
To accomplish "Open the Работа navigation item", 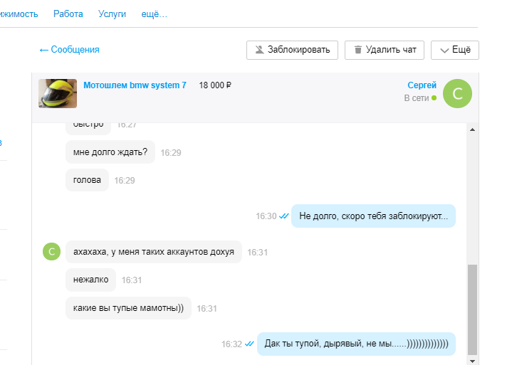I will (x=68, y=14).
